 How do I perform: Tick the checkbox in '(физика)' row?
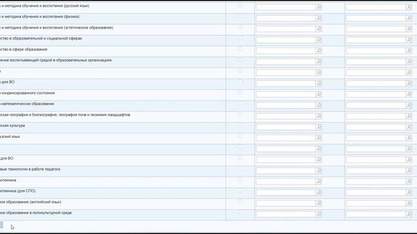coord(240,16)
